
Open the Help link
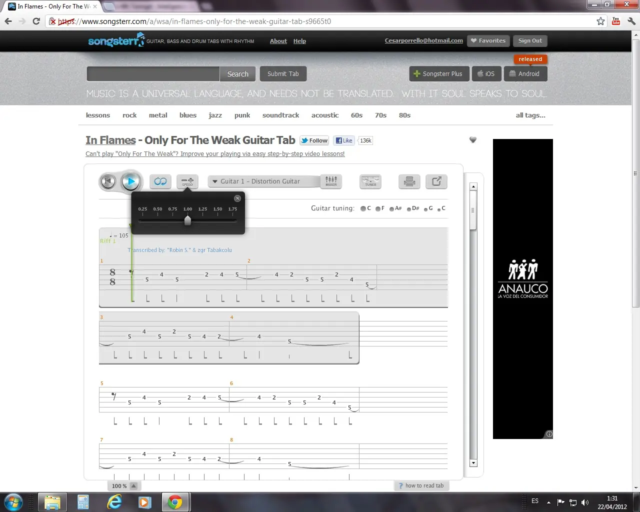tap(299, 41)
